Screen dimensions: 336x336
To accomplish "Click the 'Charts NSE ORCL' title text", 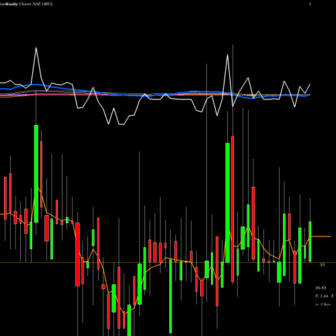I will point(36,4).
